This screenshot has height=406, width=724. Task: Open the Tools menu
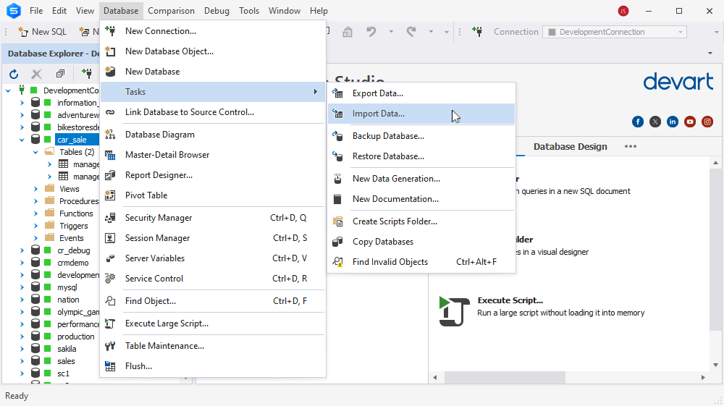click(x=249, y=11)
